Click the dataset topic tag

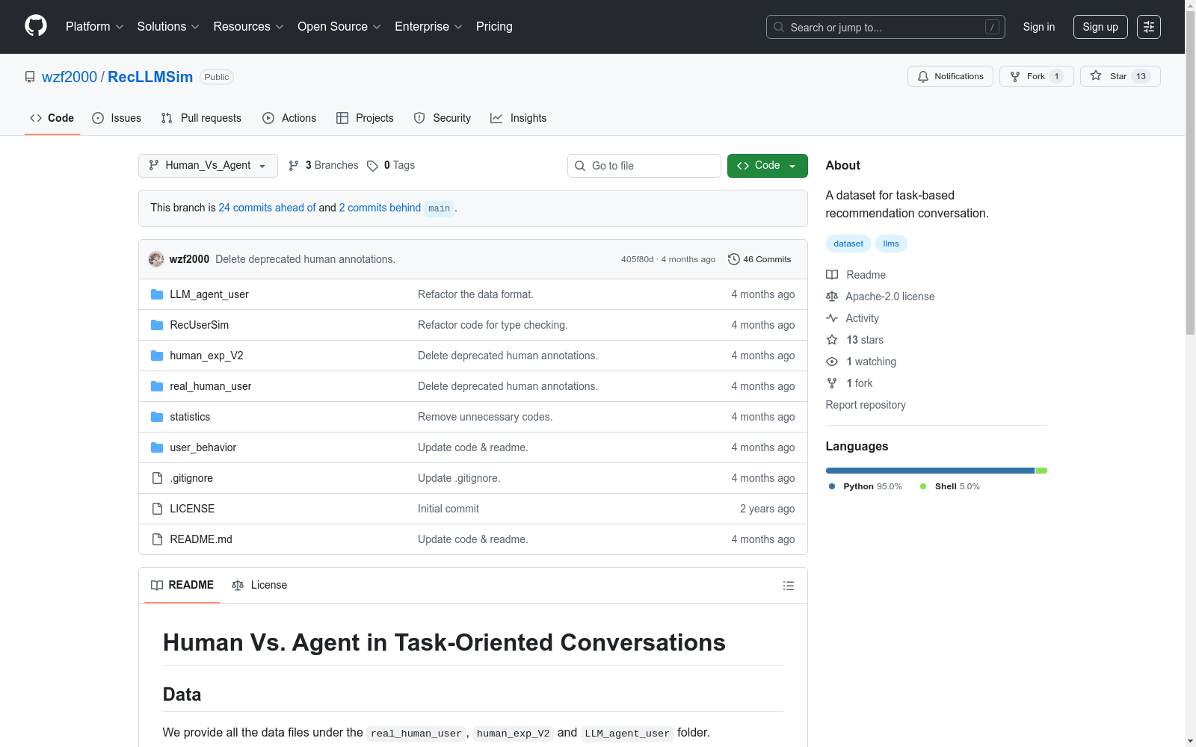[x=848, y=244]
